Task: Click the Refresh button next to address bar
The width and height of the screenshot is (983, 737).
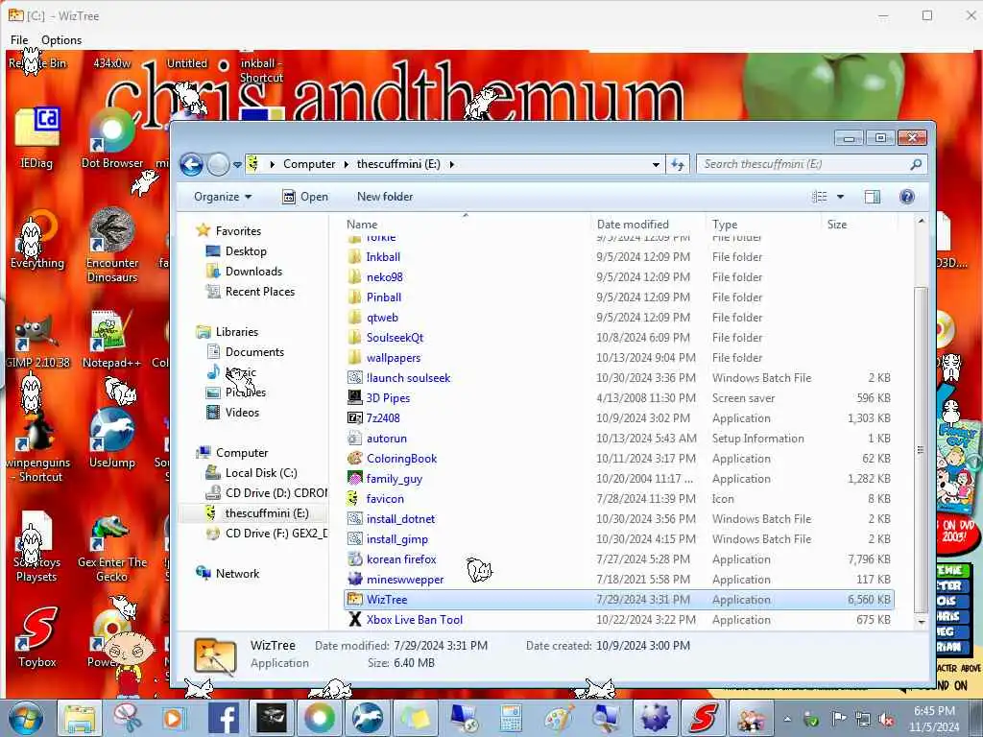Action: click(x=677, y=164)
